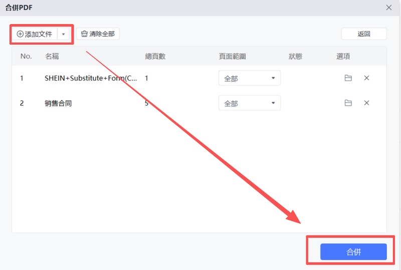The image size is (401, 270).
Task: Open folder icon for the SHEIN file row
Action: point(348,78)
